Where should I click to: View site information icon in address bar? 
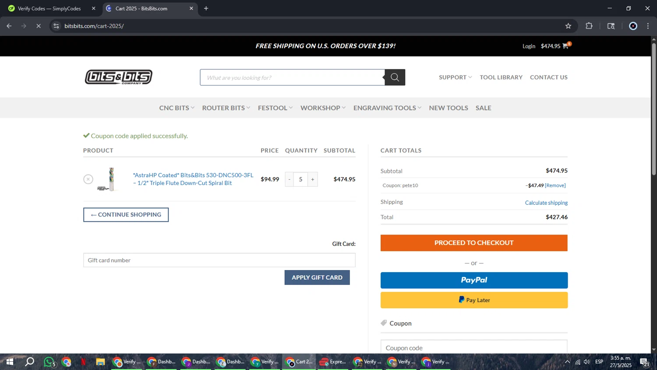(x=56, y=26)
